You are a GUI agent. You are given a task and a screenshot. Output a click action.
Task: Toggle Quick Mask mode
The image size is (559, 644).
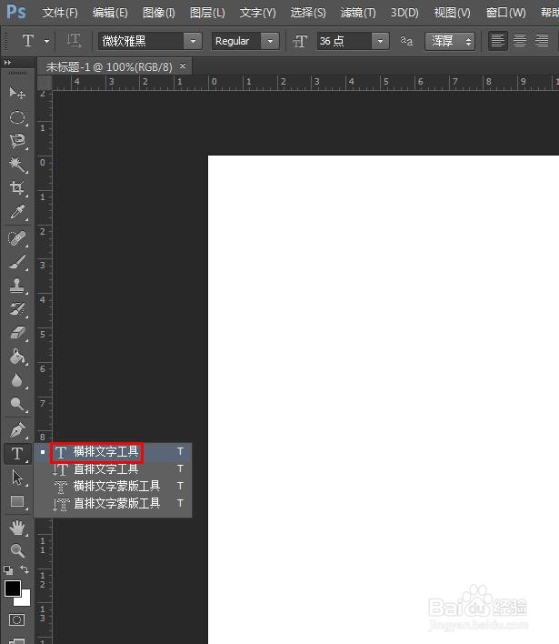coord(17,619)
